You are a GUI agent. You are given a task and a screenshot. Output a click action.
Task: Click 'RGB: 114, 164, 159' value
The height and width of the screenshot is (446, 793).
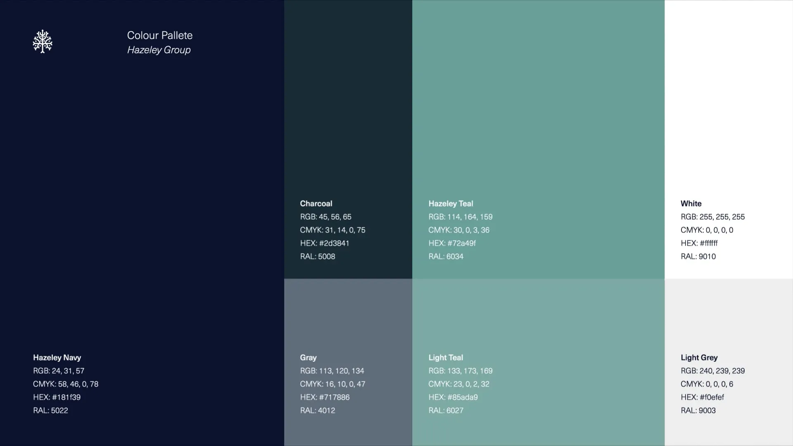pyautogui.click(x=461, y=217)
